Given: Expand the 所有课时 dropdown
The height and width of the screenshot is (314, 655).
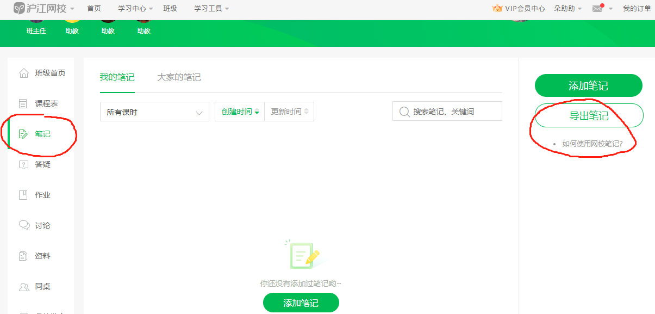Looking at the screenshot, I should [154, 112].
